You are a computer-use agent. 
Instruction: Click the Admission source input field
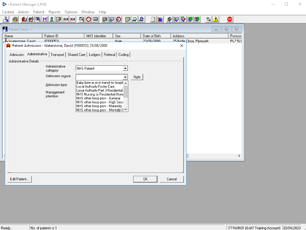pos(100,77)
